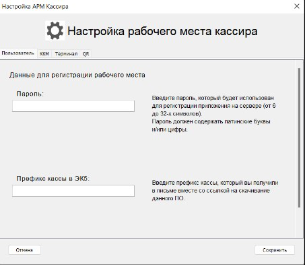Switch to the QR tab
The height and width of the screenshot is (265, 305).
[86, 54]
